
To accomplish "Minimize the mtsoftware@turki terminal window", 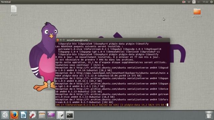I will pyautogui.click(x=61, y=40).
